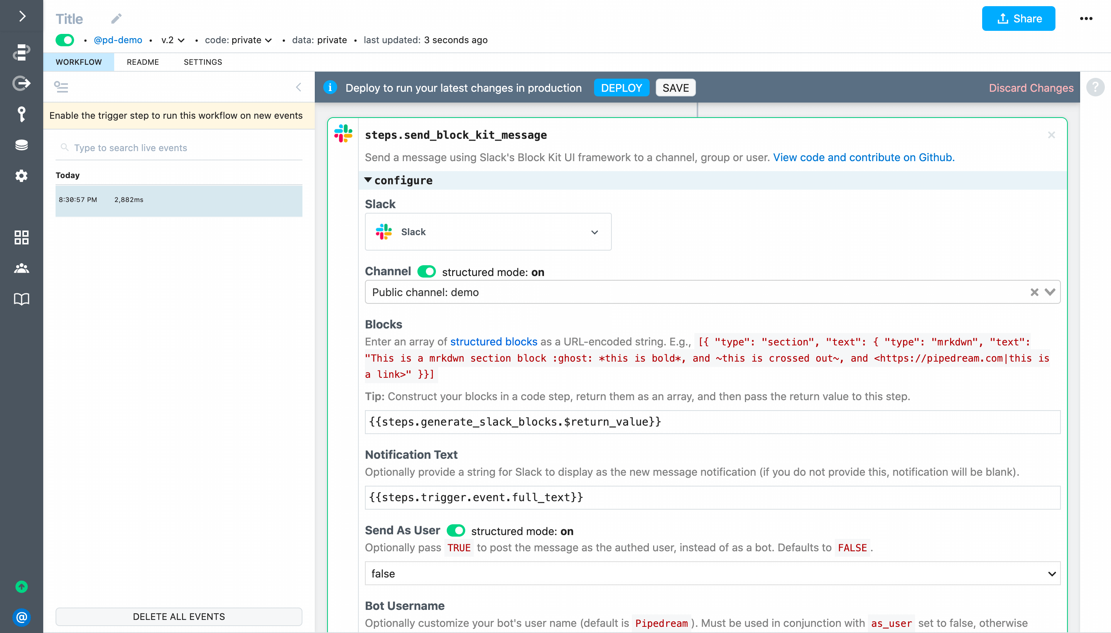This screenshot has width=1111, height=633.
Task: Open the key icon in left sidebar
Action: 21,114
